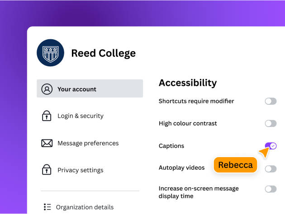
Task: Disable the Captions toggle
Action: (x=271, y=146)
